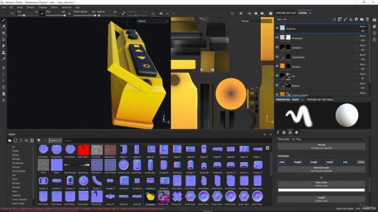Open the Material dropdown in 3D viewport
The image size is (378, 212).
click(x=152, y=21)
